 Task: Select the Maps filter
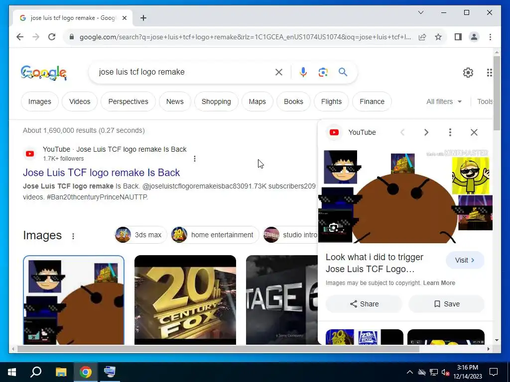pos(257,101)
